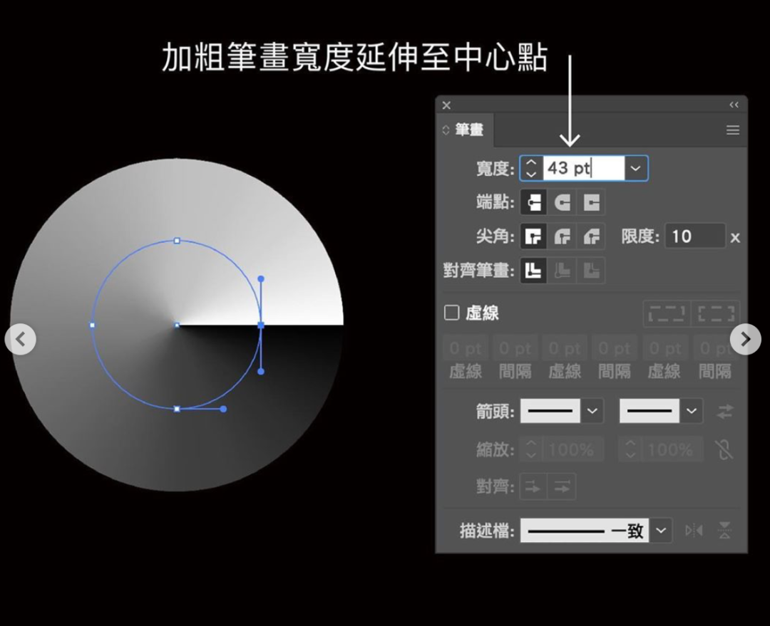Select the right anchor point of circle
Screen dimensions: 770x626
261,325
